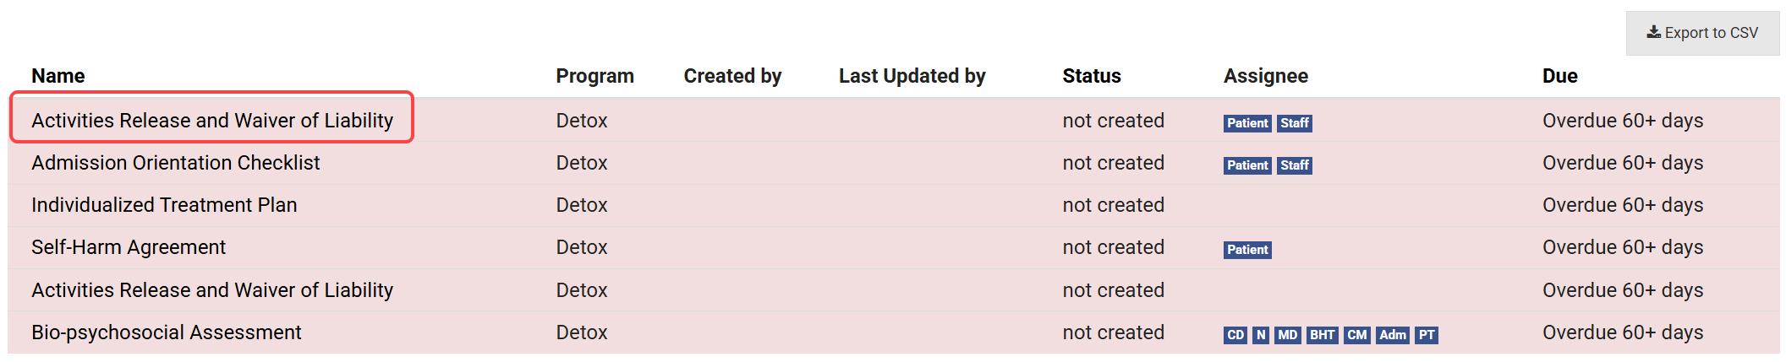Open the red-outlined Activities Release and Waiver form

click(x=212, y=121)
